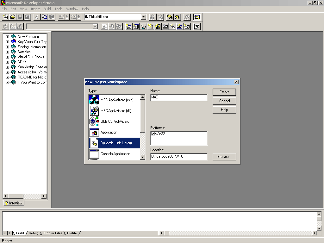Click the Component Gallery toolbar icon
324x243 pixels.
pyautogui.click(x=197, y=27)
